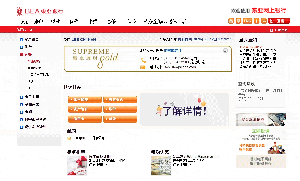Click the 上次登入时间 timestamp text

point(193,39)
